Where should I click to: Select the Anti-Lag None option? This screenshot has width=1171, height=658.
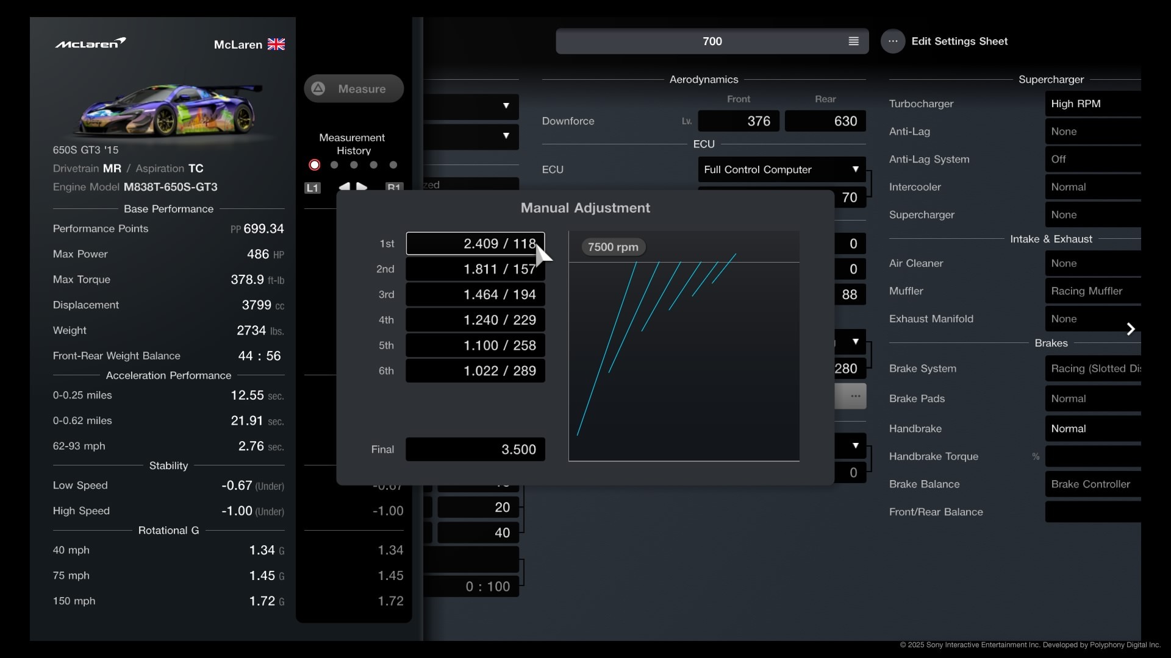(x=1093, y=132)
